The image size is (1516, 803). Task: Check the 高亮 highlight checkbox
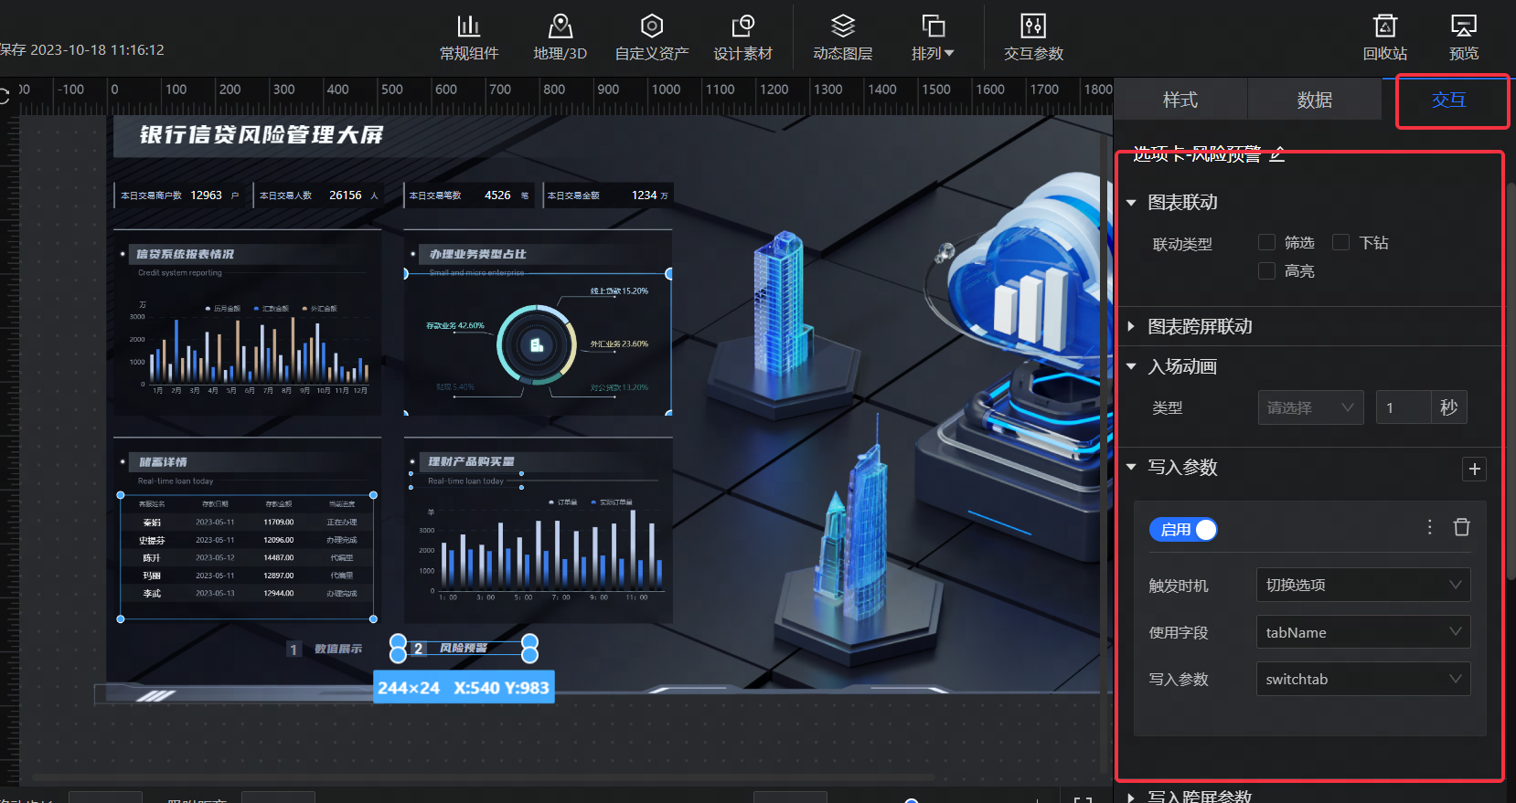(1266, 270)
